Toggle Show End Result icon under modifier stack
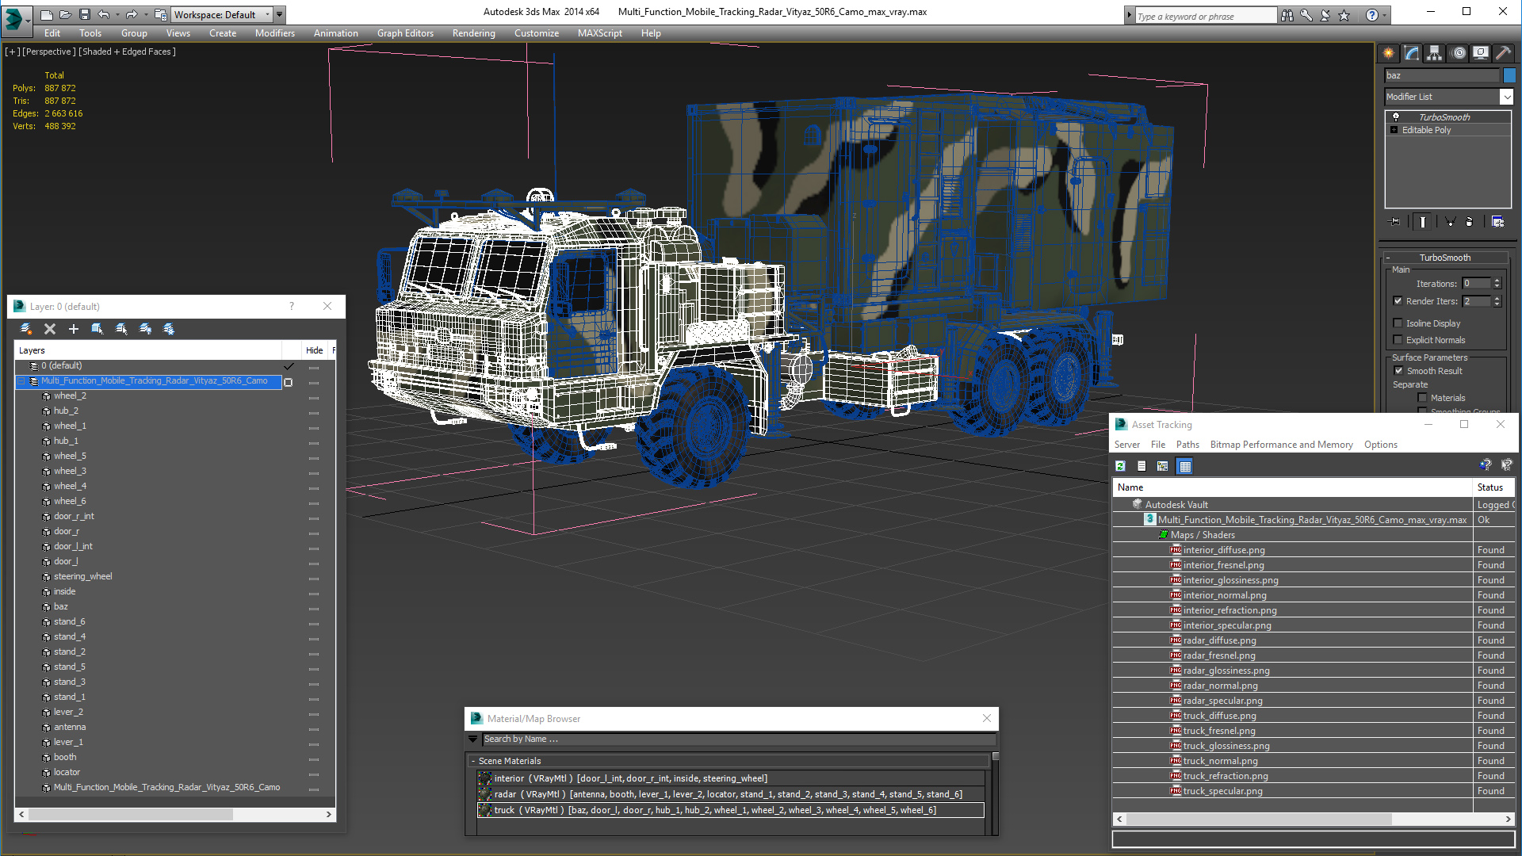Viewport: 1522px width, 856px height. [x=1423, y=222]
